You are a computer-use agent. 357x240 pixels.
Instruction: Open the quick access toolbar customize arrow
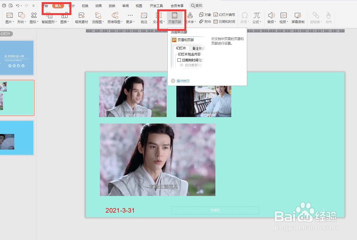[33, 6]
